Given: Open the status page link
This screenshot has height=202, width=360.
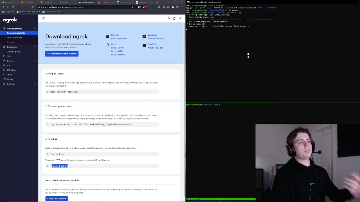Looking at the screenshot, I should [126, 119].
